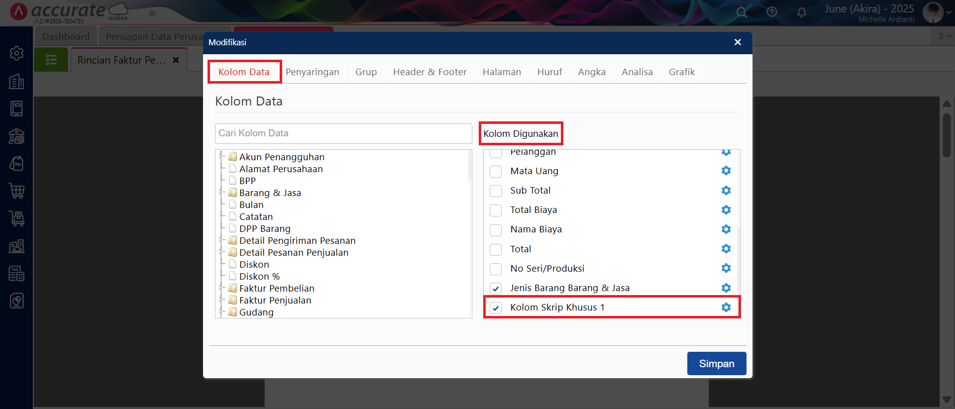
Task: Click the green list view button
Action: tap(51, 60)
